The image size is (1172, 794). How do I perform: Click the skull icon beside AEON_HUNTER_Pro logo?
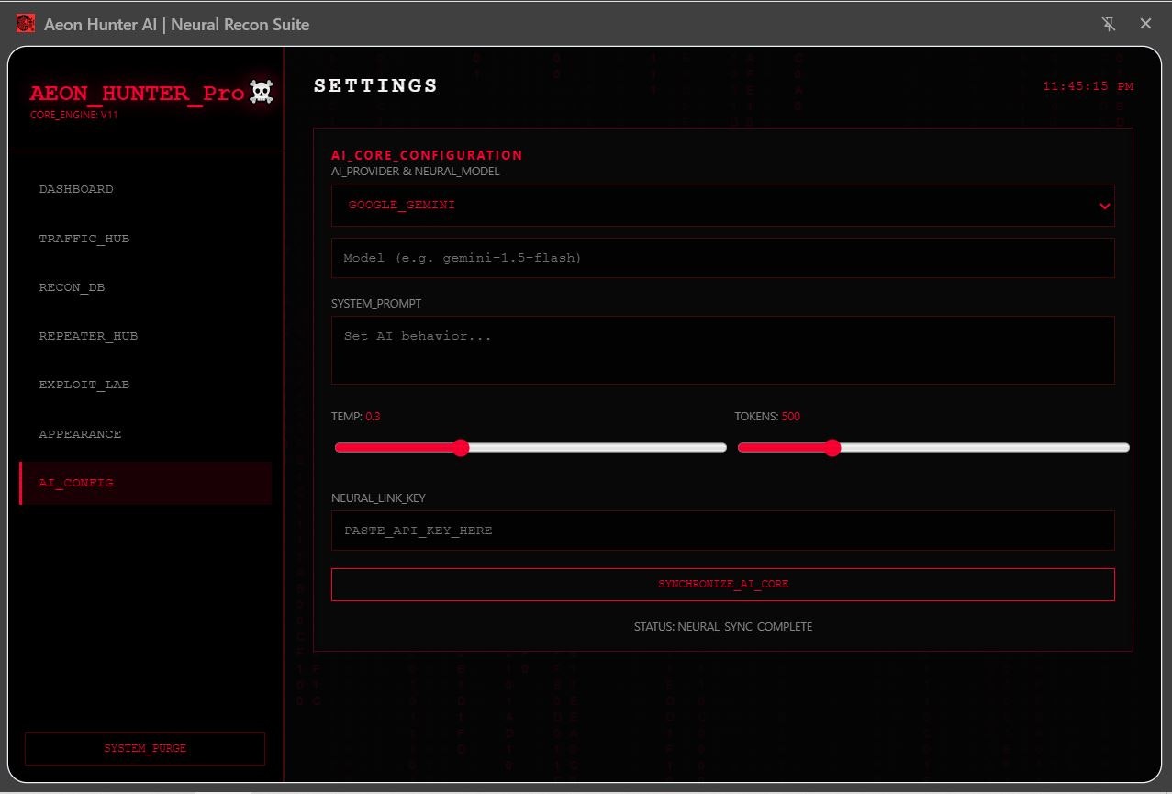point(261,91)
